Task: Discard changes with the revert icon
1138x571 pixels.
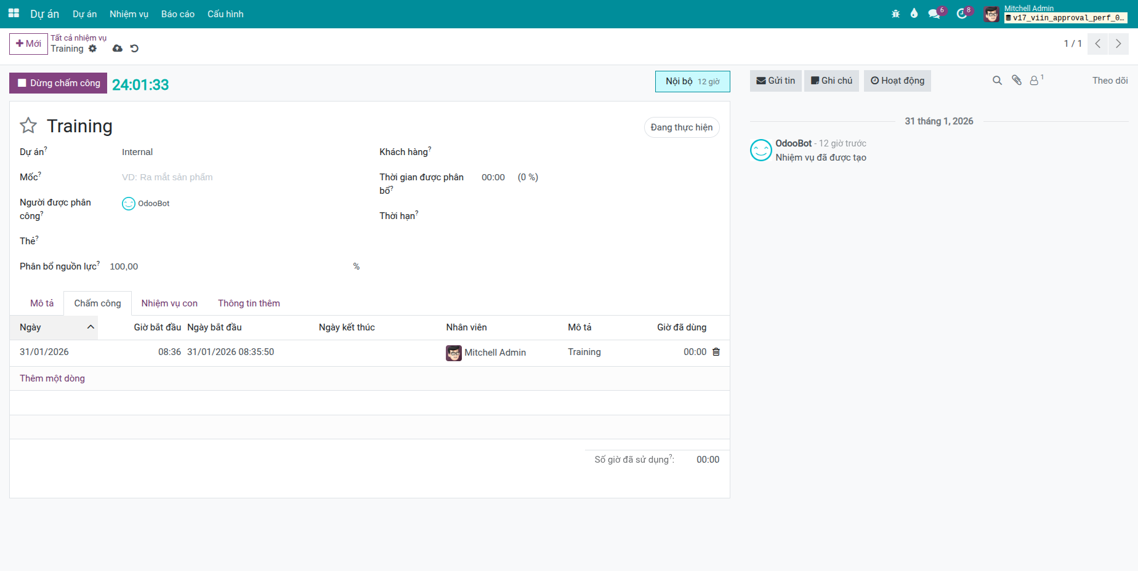Action: (x=134, y=48)
